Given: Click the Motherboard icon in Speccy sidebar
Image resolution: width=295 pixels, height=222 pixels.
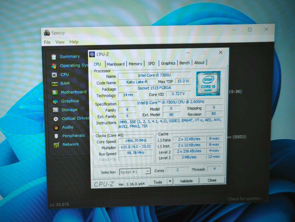Looking at the screenshot, I should click(55, 92).
